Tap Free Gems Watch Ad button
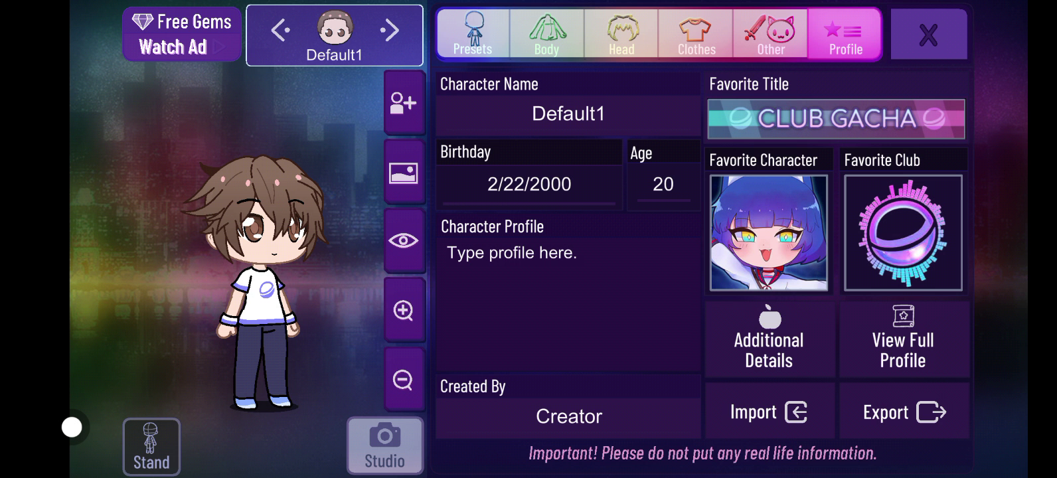Viewport: 1057px width, 478px height. (x=181, y=34)
